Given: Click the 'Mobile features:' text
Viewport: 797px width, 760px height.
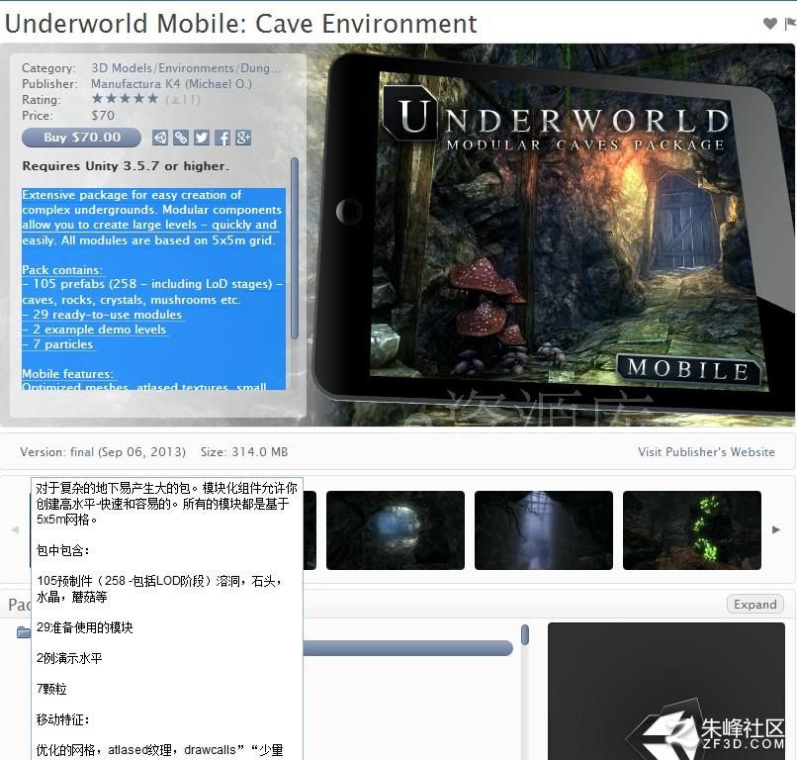Looking at the screenshot, I should pos(67,374).
